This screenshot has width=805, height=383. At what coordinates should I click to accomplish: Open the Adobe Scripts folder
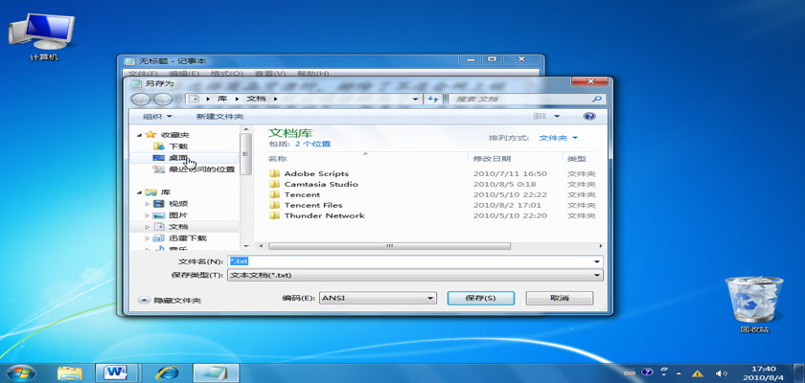[x=315, y=173]
